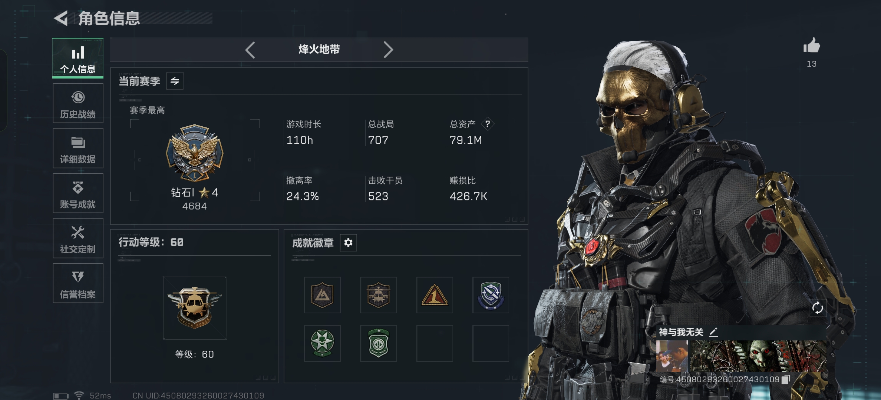Copy the player ID number with the copy icon
Viewport: 881px width, 400px height.
786,379
